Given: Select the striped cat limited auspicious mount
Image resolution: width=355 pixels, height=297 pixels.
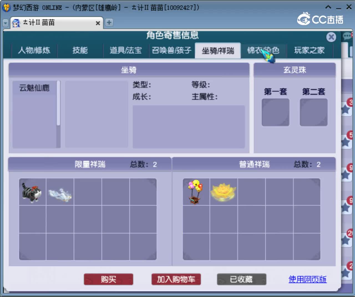Looking at the screenshot, I should [32, 192].
